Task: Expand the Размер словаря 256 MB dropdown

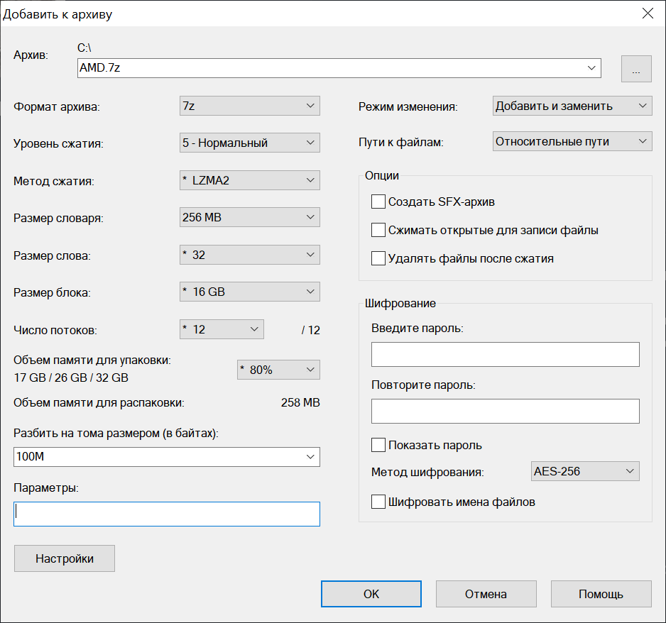Action: coord(249,217)
